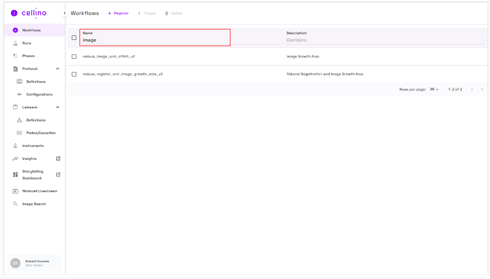Click the Image Search magnifier icon
The image size is (490, 279).
click(15, 204)
